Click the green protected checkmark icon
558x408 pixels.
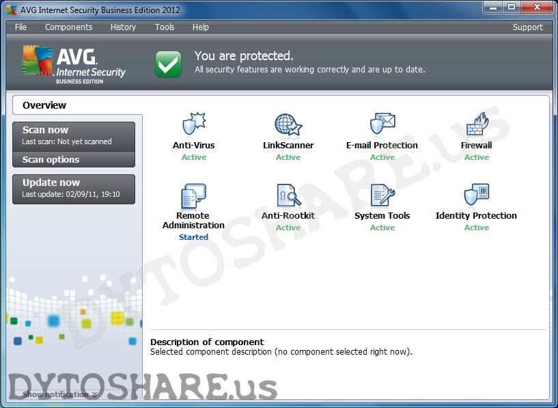click(x=168, y=64)
